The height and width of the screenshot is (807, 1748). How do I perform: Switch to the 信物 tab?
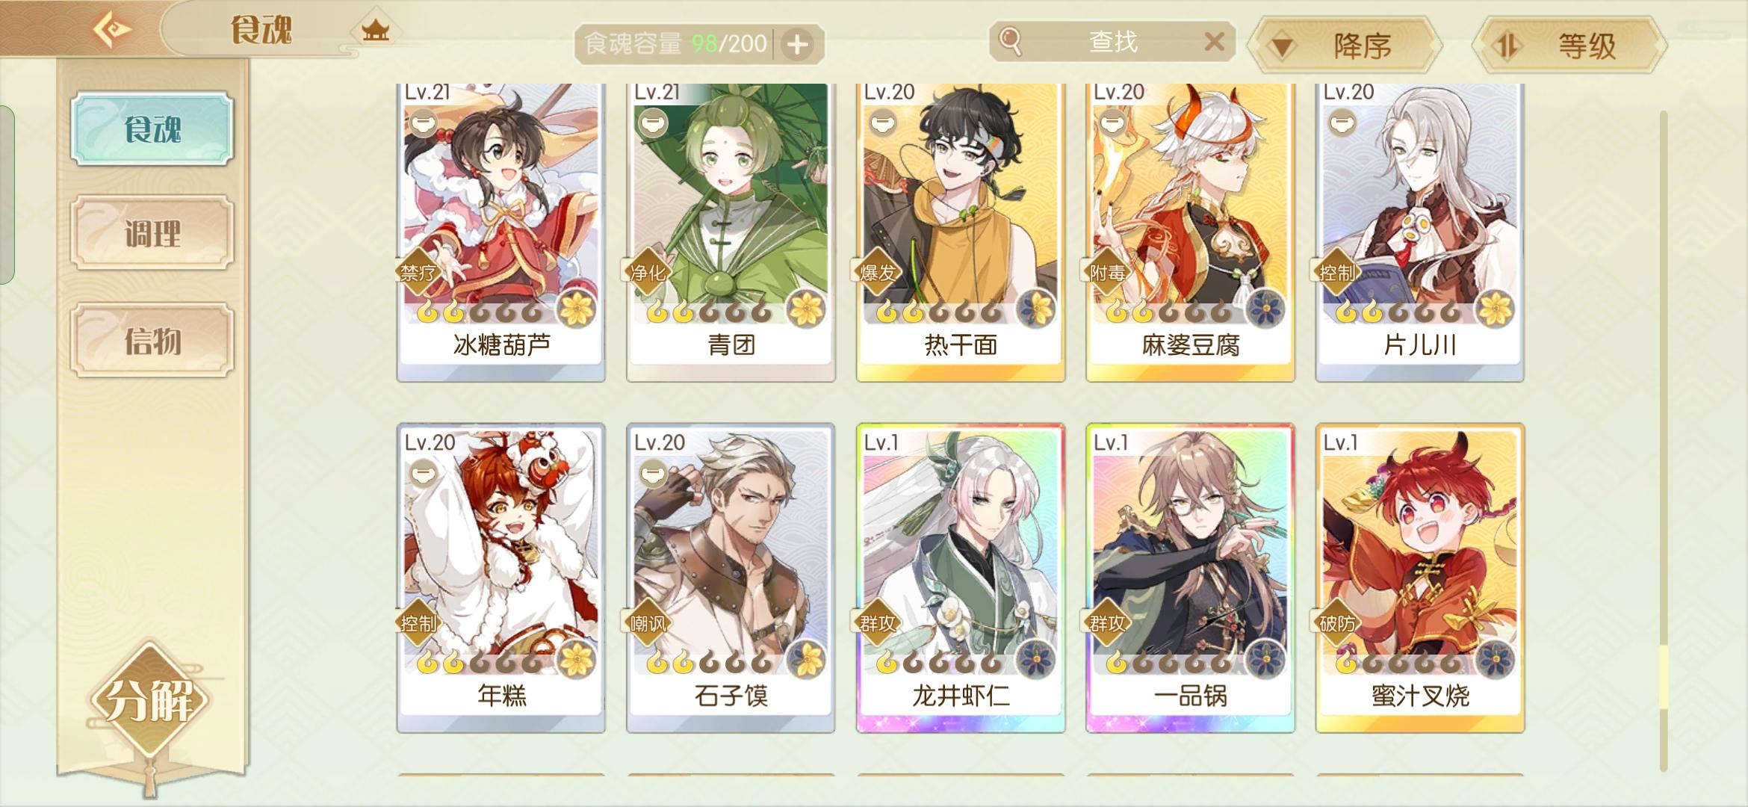[x=152, y=340]
